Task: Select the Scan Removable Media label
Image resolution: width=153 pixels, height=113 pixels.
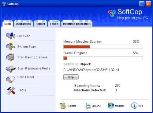Action: pos(34,68)
